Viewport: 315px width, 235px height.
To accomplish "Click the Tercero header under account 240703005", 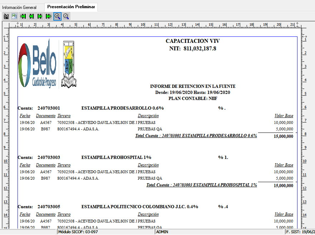I will 64,214.
